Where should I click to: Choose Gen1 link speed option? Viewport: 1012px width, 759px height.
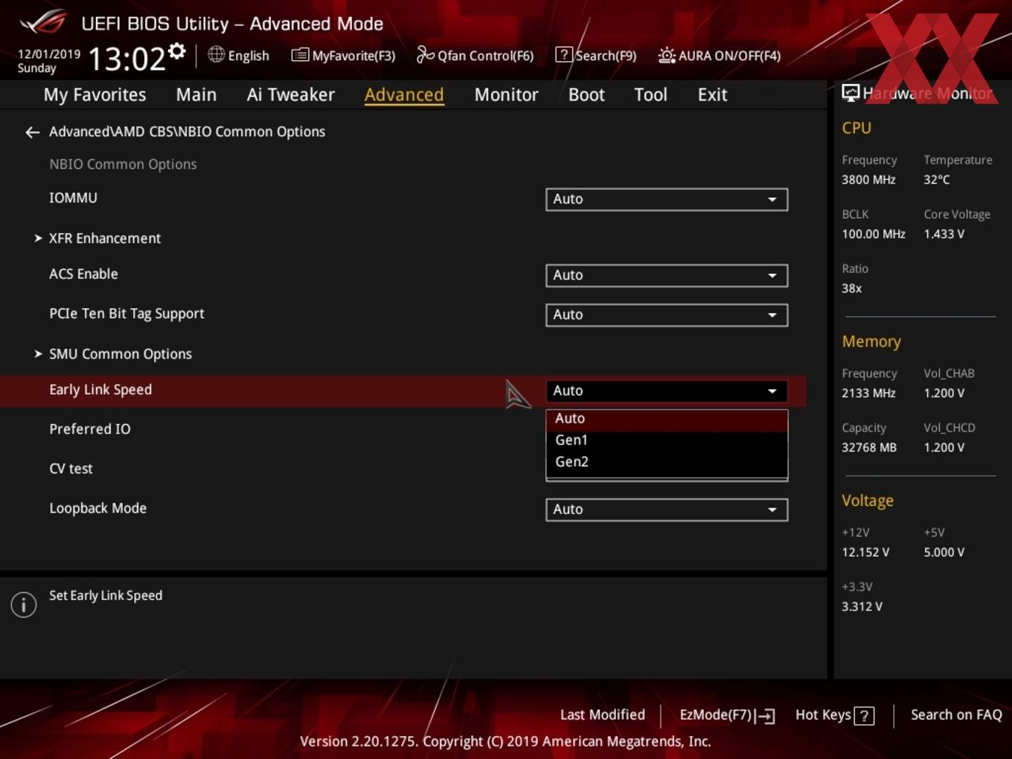[x=667, y=441]
